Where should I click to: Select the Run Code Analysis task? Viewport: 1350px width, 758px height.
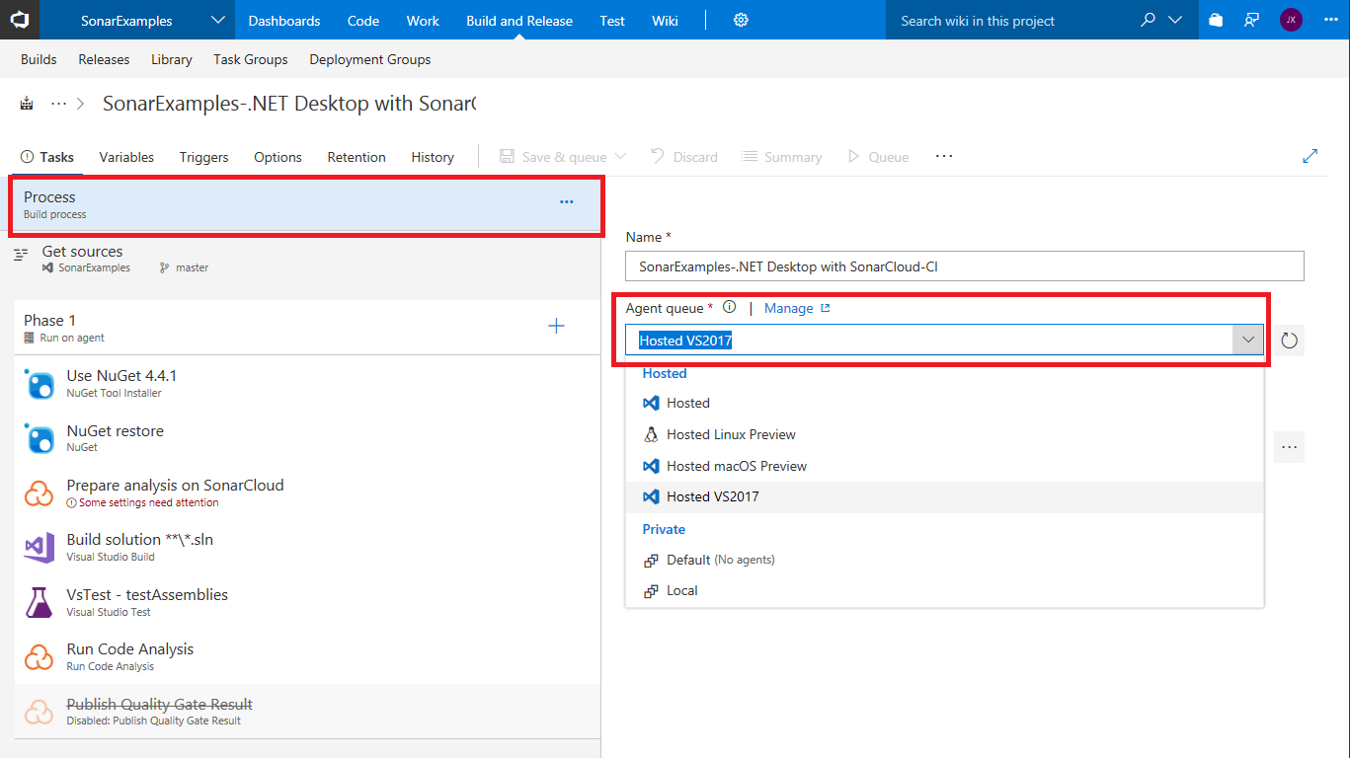tap(307, 656)
